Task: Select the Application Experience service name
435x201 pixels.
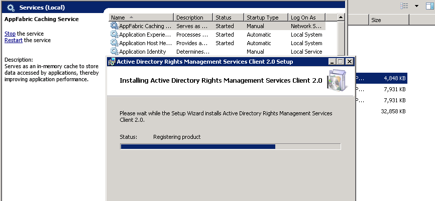Action: [x=145, y=35]
